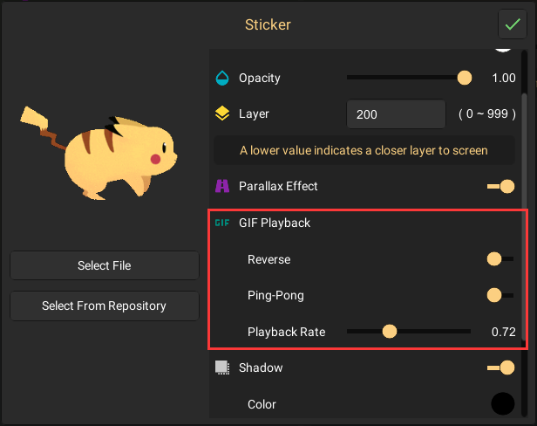This screenshot has width=537, height=426.
Task: Click the Opacity slider handle
Action: pos(465,78)
